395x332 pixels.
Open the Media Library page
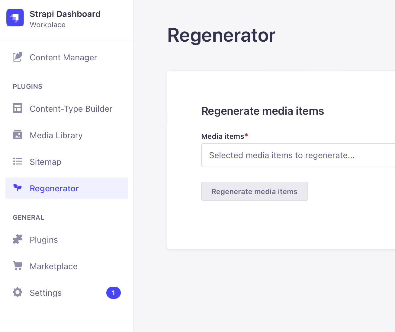pyautogui.click(x=56, y=135)
